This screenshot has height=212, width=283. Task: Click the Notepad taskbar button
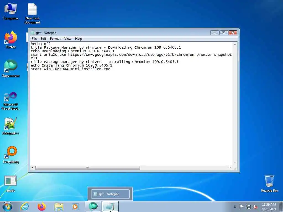point(110,206)
